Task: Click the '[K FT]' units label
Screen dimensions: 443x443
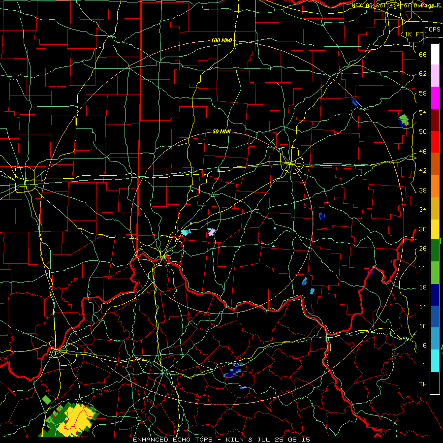Action: 416,34
